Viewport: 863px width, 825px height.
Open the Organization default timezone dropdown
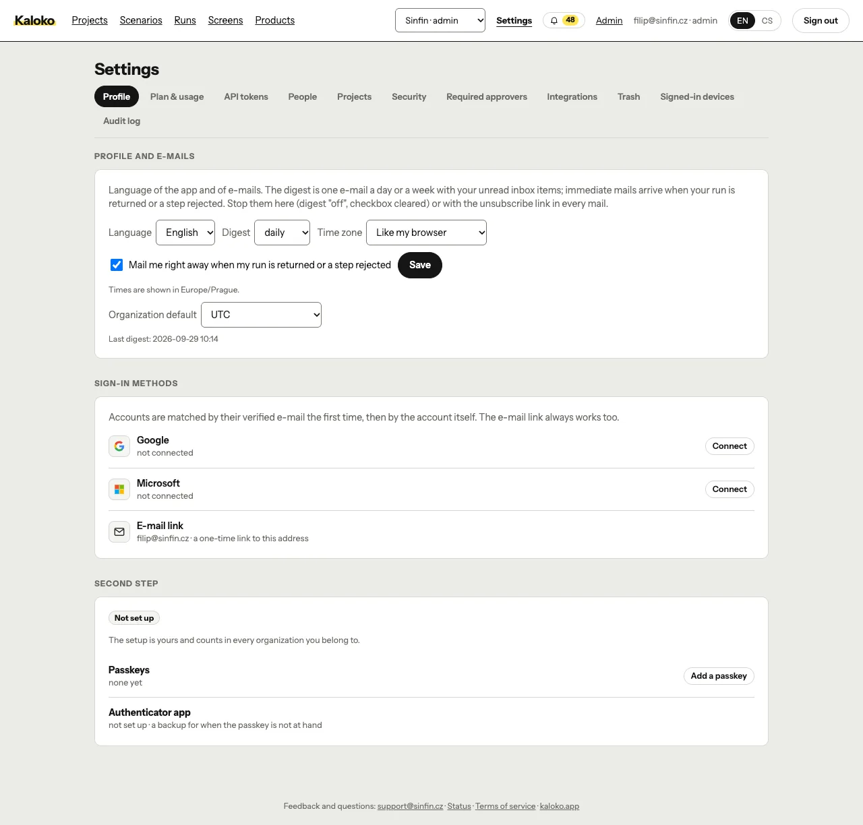pos(261,315)
